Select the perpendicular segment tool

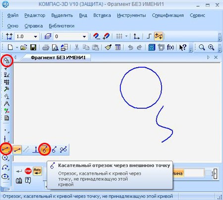(36, 149)
